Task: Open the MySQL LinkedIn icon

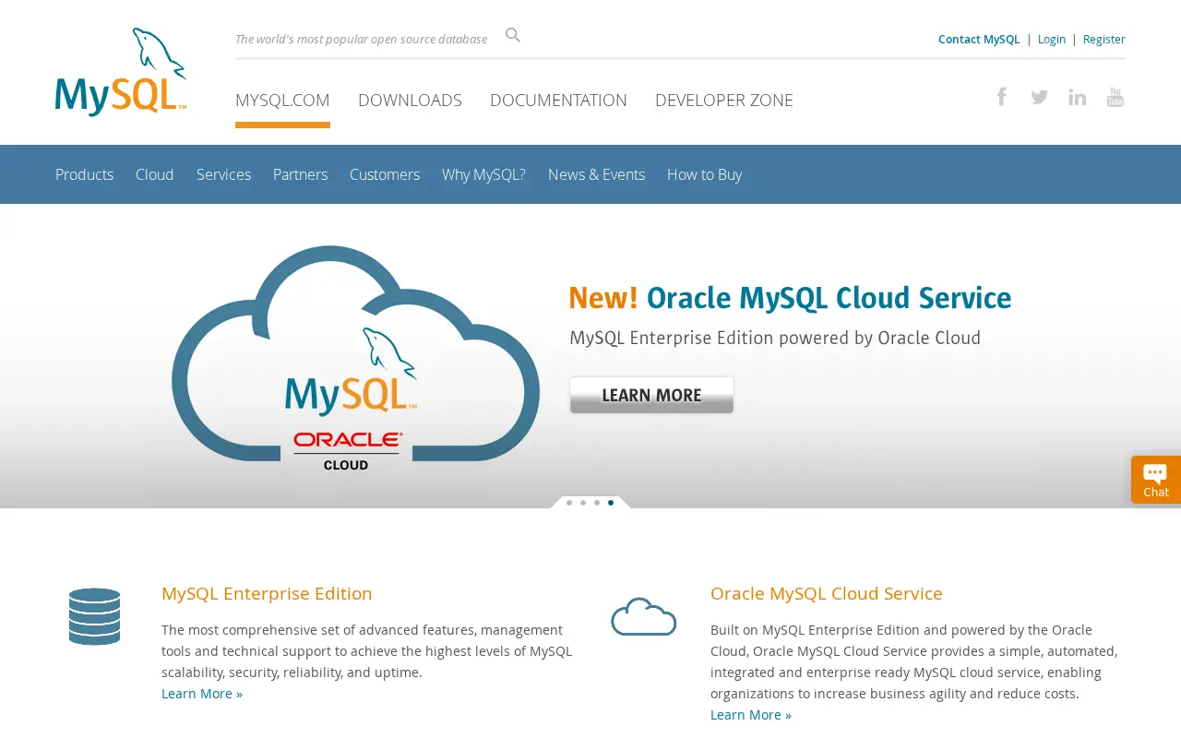Action: pos(1077,97)
